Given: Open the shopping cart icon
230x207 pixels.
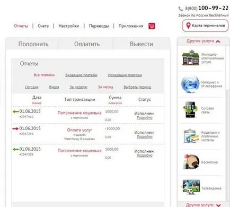Looking at the screenshot, I should (152, 26).
